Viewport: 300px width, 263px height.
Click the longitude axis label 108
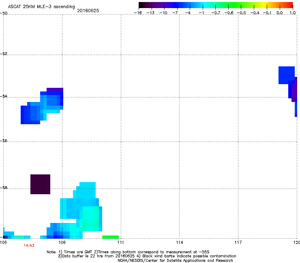click(62, 242)
